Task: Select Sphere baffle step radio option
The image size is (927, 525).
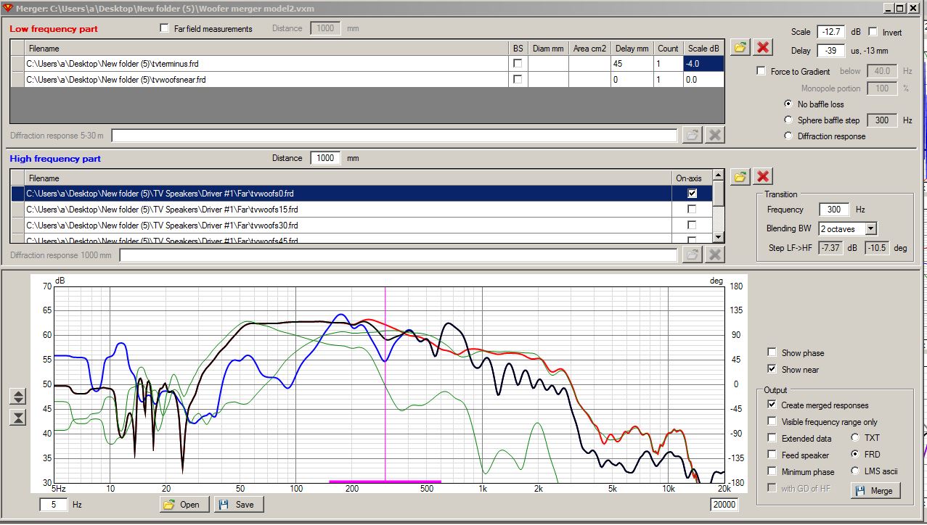Action: tap(789, 120)
